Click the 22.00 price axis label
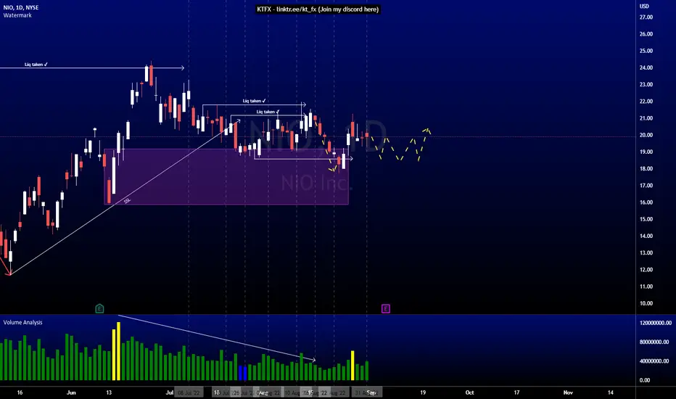Viewport: 676px width, 399px height. 646,102
